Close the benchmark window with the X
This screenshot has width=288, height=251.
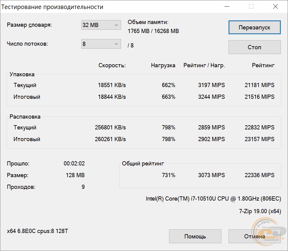[x=275, y=7]
